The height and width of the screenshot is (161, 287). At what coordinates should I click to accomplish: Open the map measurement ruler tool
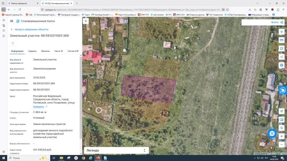[282, 40]
